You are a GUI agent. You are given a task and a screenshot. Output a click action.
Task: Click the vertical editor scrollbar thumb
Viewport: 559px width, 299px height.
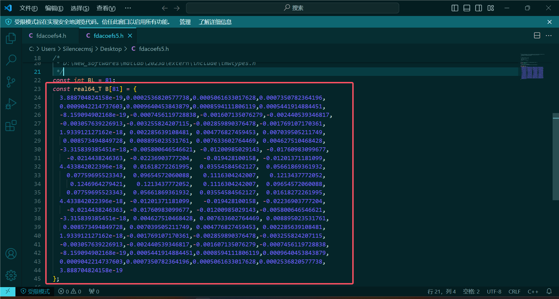[x=556, y=157]
